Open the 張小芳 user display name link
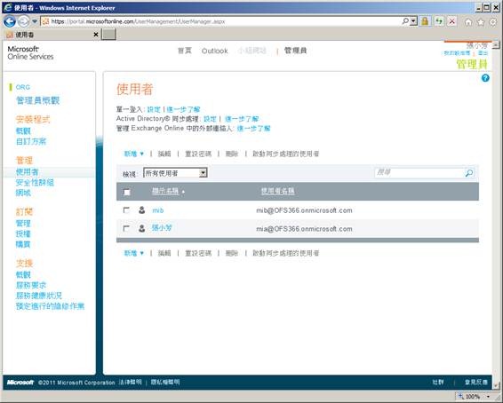 (162, 228)
